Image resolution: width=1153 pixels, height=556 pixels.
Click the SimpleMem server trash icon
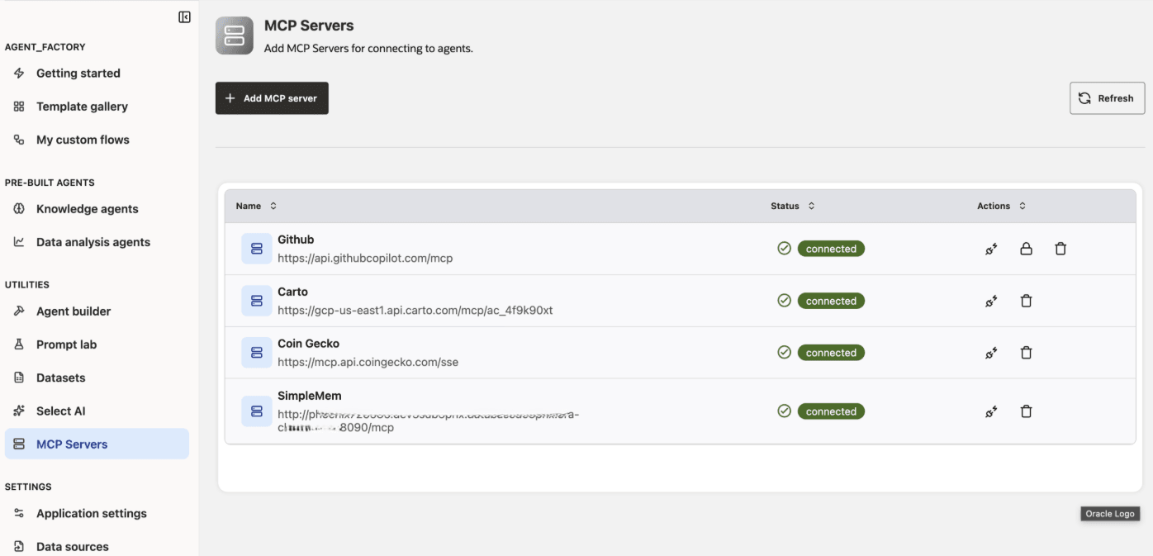tap(1027, 411)
